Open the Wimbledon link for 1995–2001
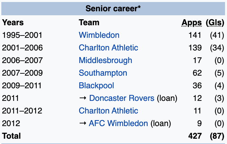The image size is (227, 144). coord(99,35)
